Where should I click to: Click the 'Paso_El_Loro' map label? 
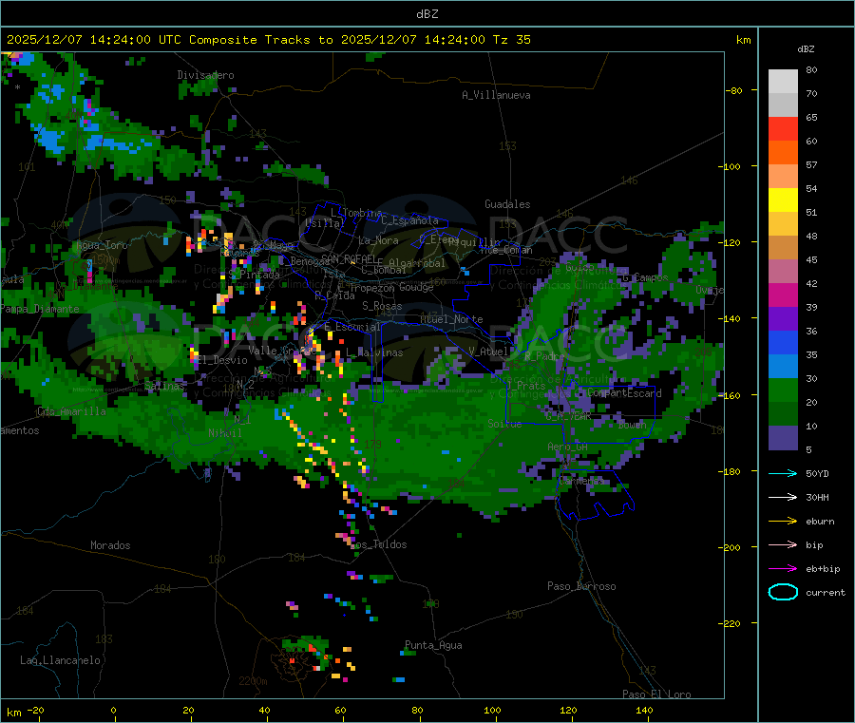click(x=656, y=694)
